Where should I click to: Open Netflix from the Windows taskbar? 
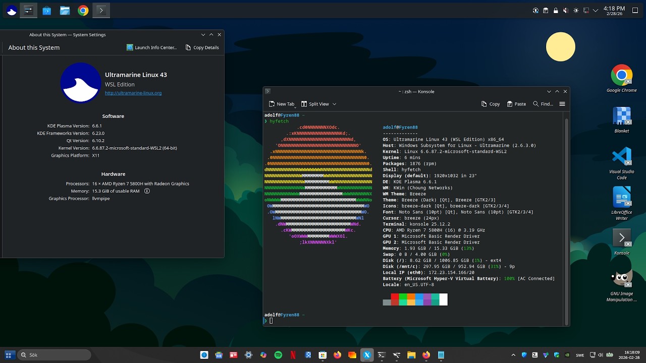click(x=293, y=355)
